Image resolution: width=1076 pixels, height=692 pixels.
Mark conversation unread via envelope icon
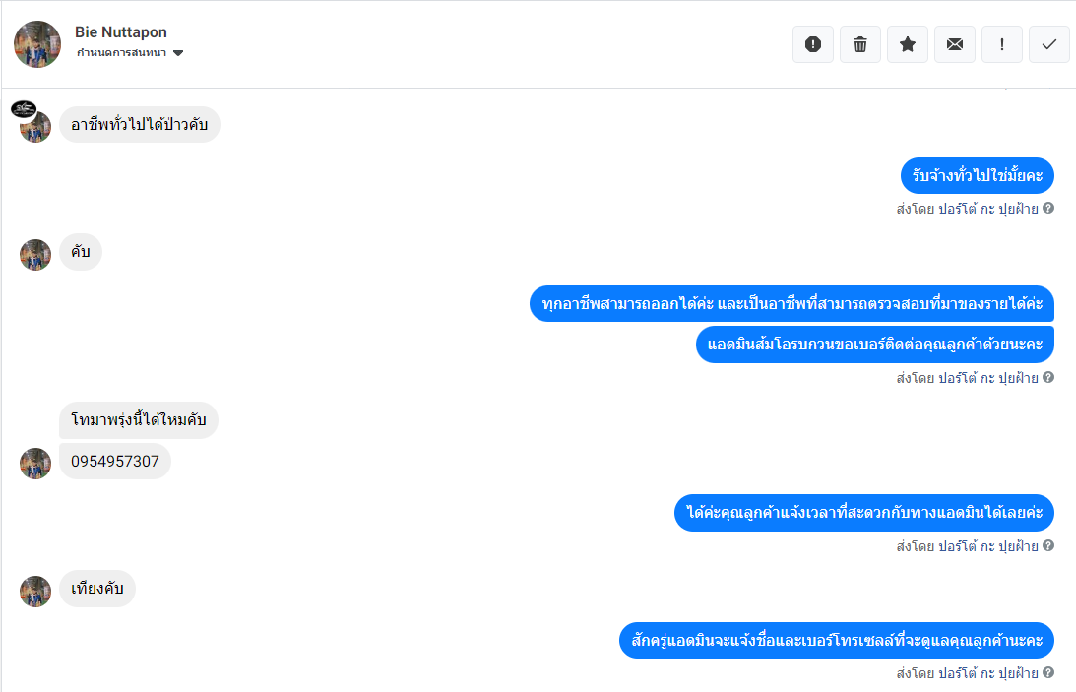tap(955, 44)
